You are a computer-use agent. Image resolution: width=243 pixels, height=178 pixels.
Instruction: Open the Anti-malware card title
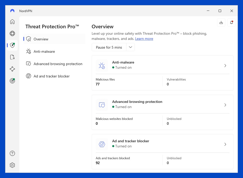click(123, 62)
